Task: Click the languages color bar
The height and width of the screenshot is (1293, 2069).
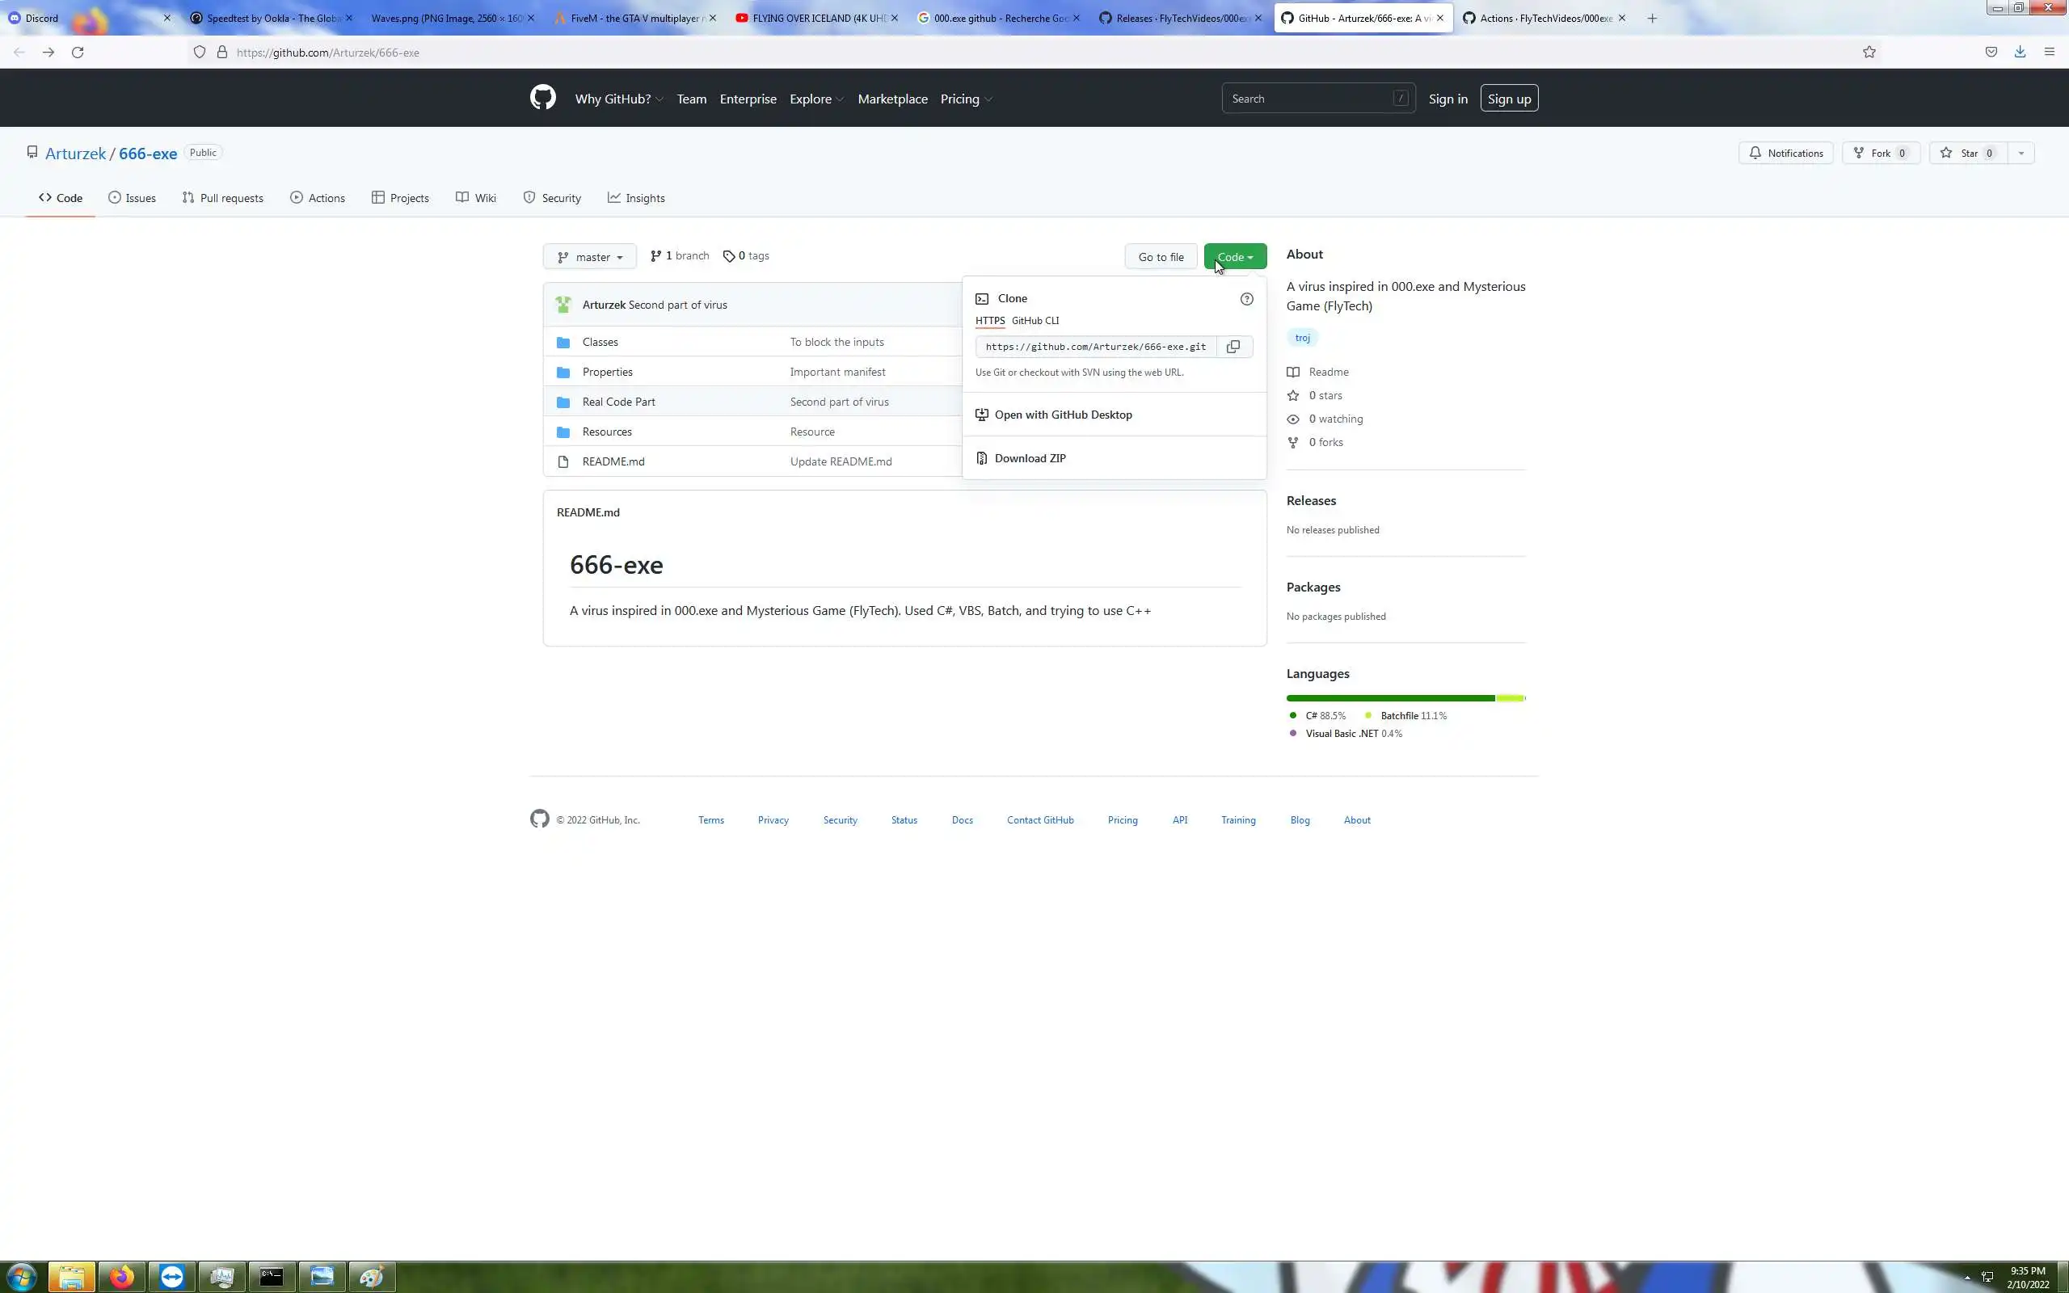Action: tap(1405, 697)
